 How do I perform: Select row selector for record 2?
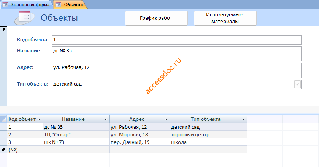coord(3,134)
